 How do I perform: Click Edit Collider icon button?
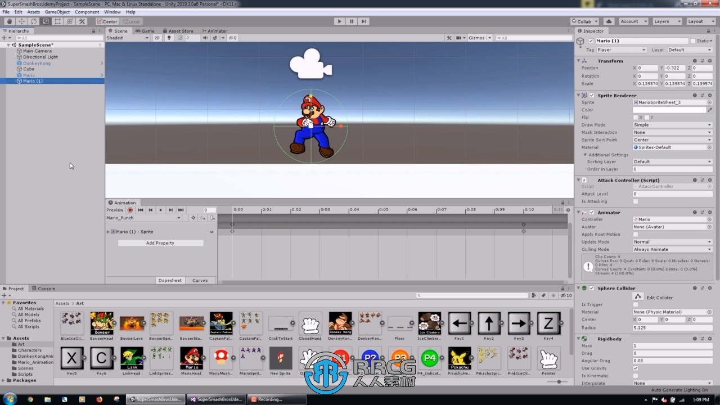(637, 297)
